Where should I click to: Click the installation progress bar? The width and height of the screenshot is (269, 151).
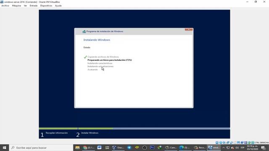[134, 128]
